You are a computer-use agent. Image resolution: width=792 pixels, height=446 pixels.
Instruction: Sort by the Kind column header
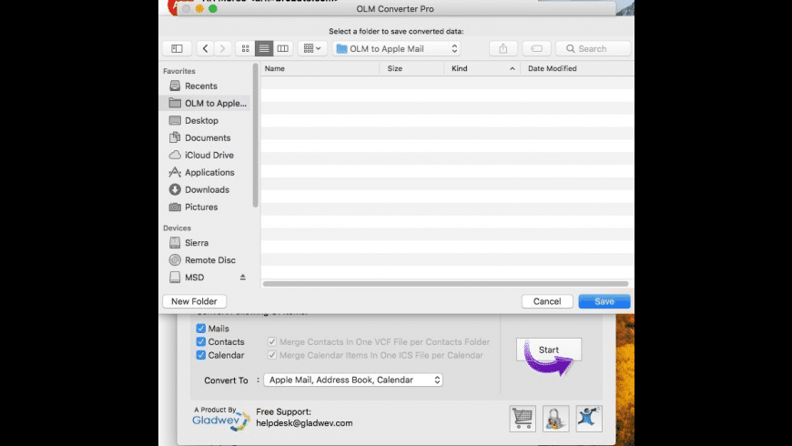tap(482, 68)
